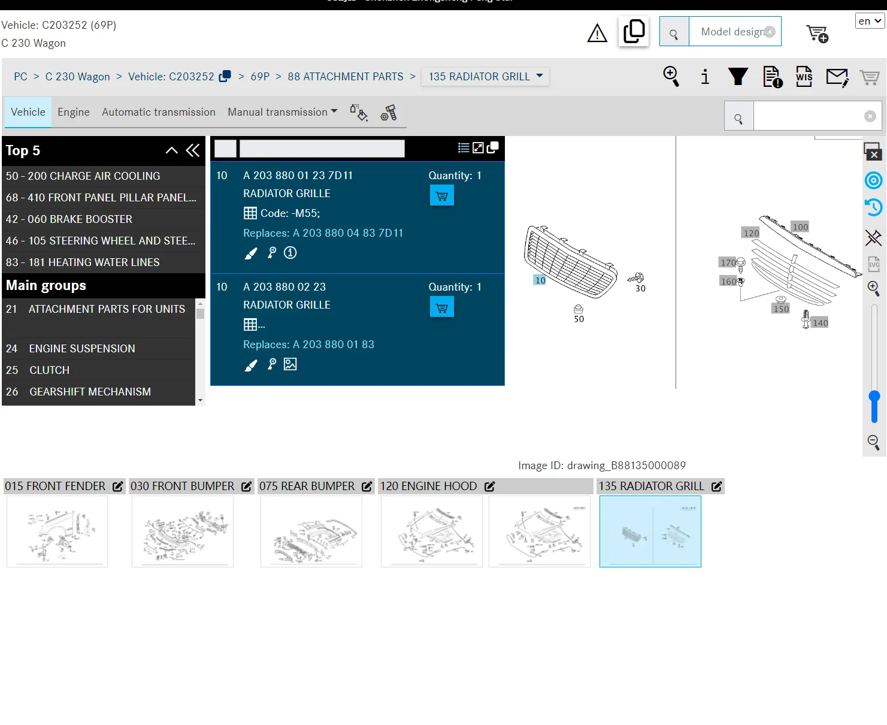Screen dimensions: 887x725
Task: Open parts list in new window icon
Action: pos(493,148)
